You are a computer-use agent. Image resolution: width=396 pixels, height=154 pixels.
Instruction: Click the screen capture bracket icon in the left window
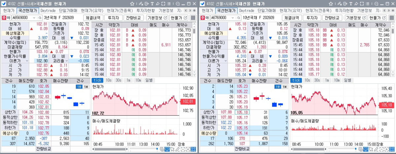pos(163,4)
